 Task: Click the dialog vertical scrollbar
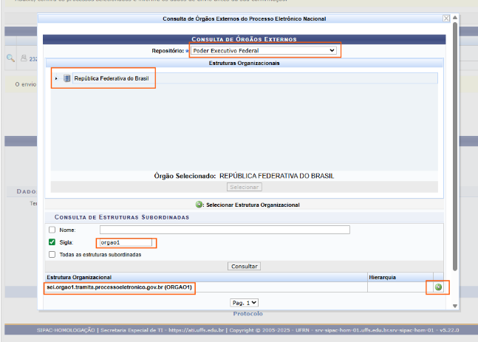[x=454, y=148]
